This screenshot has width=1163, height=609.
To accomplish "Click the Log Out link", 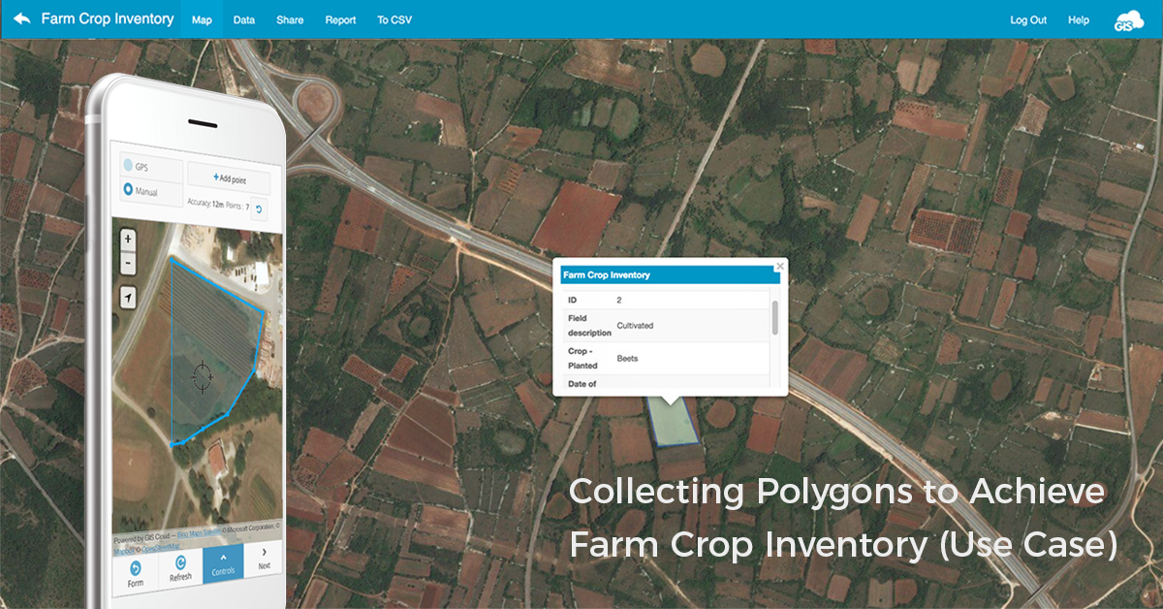I will (1027, 19).
